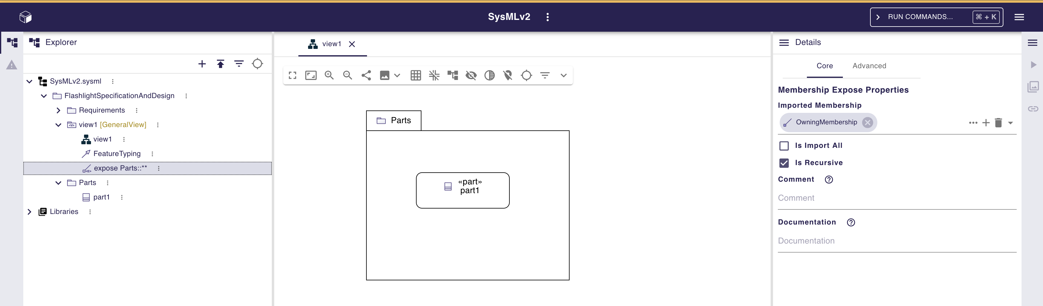Screen dimensions: 1043x306
Task: Toggle the grid display icon
Action: click(415, 75)
